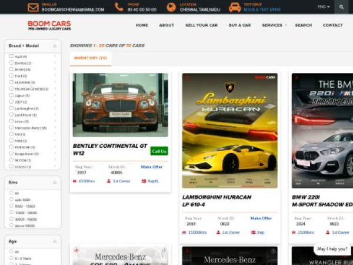
Task: Click owner icon on Lamborghini card
Action: click(x=218, y=232)
